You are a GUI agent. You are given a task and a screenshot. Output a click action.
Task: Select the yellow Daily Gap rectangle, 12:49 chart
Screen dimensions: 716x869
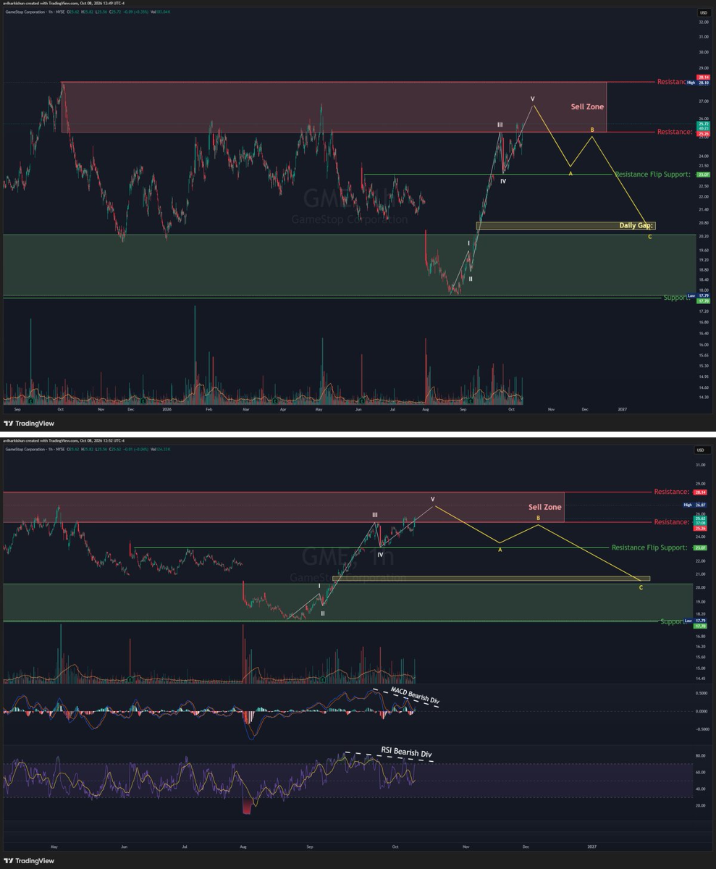click(x=565, y=226)
